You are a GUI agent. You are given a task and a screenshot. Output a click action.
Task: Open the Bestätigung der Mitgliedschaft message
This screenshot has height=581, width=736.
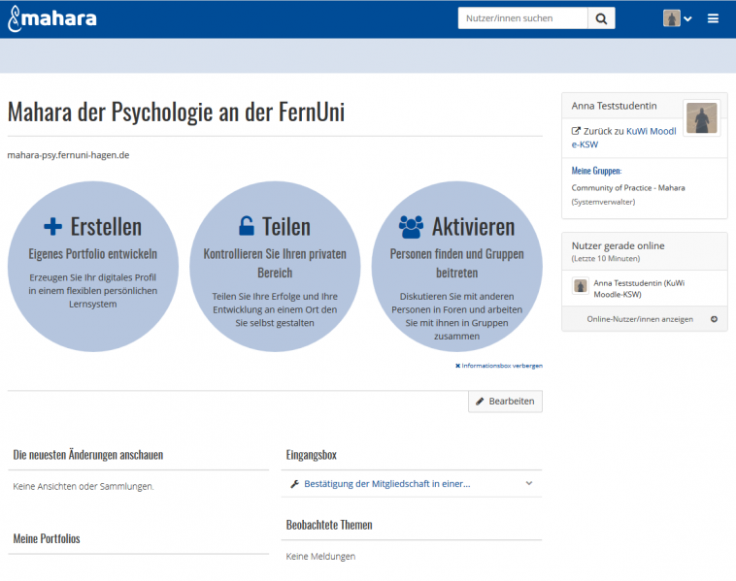[387, 484]
